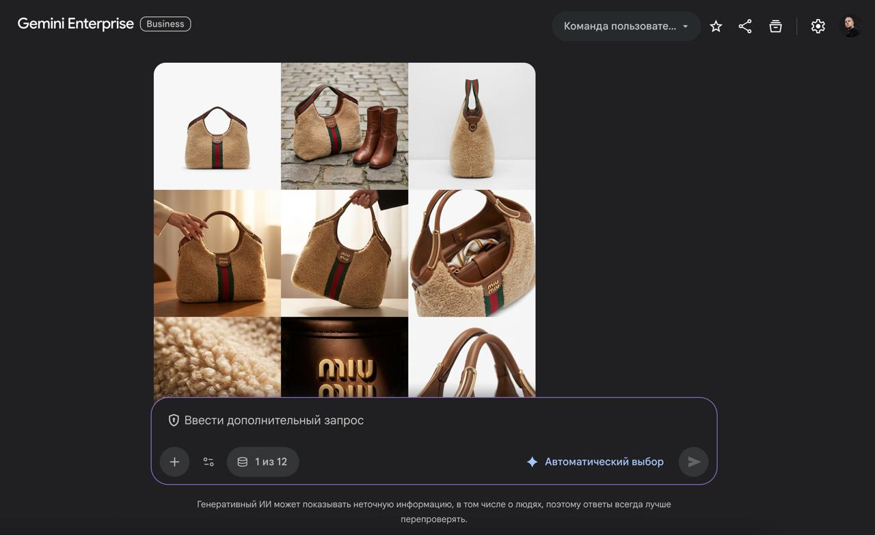Click the Business badge

165,24
